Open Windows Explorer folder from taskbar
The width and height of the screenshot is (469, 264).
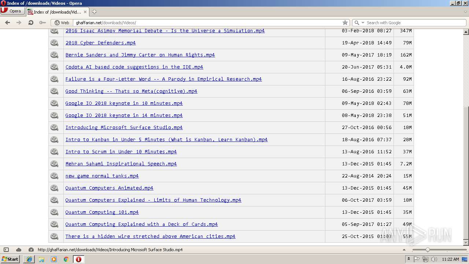coord(41,259)
